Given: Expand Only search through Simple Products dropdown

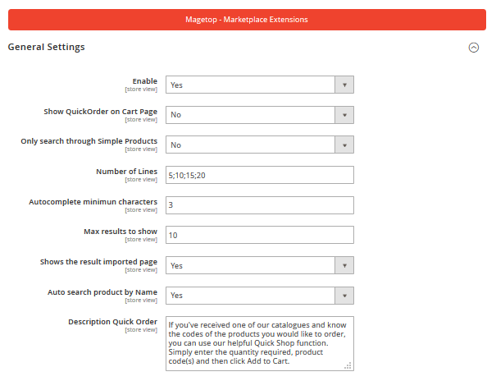Looking at the screenshot, I should (x=259, y=145).
